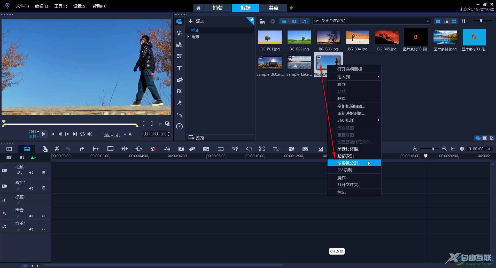The height and width of the screenshot is (268, 496).
Task: Click the import media files folder icon
Action: pyautogui.click(x=262, y=21)
